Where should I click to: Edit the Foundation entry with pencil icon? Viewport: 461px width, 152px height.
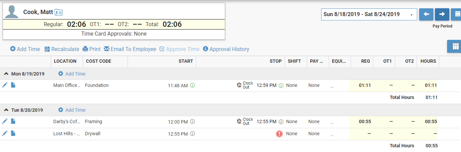pyautogui.click(x=5, y=85)
